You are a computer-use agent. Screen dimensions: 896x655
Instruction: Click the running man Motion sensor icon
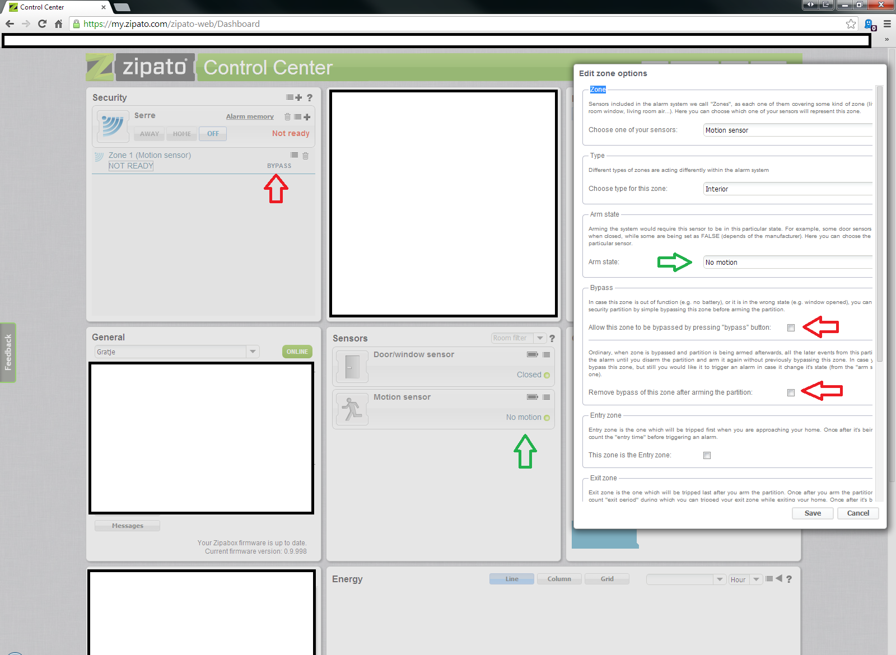coord(352,409)
